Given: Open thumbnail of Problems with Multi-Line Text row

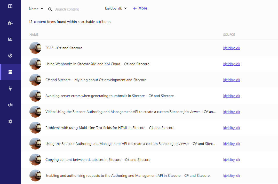Looking at the screenshot, I should click(x=35, y=128).
